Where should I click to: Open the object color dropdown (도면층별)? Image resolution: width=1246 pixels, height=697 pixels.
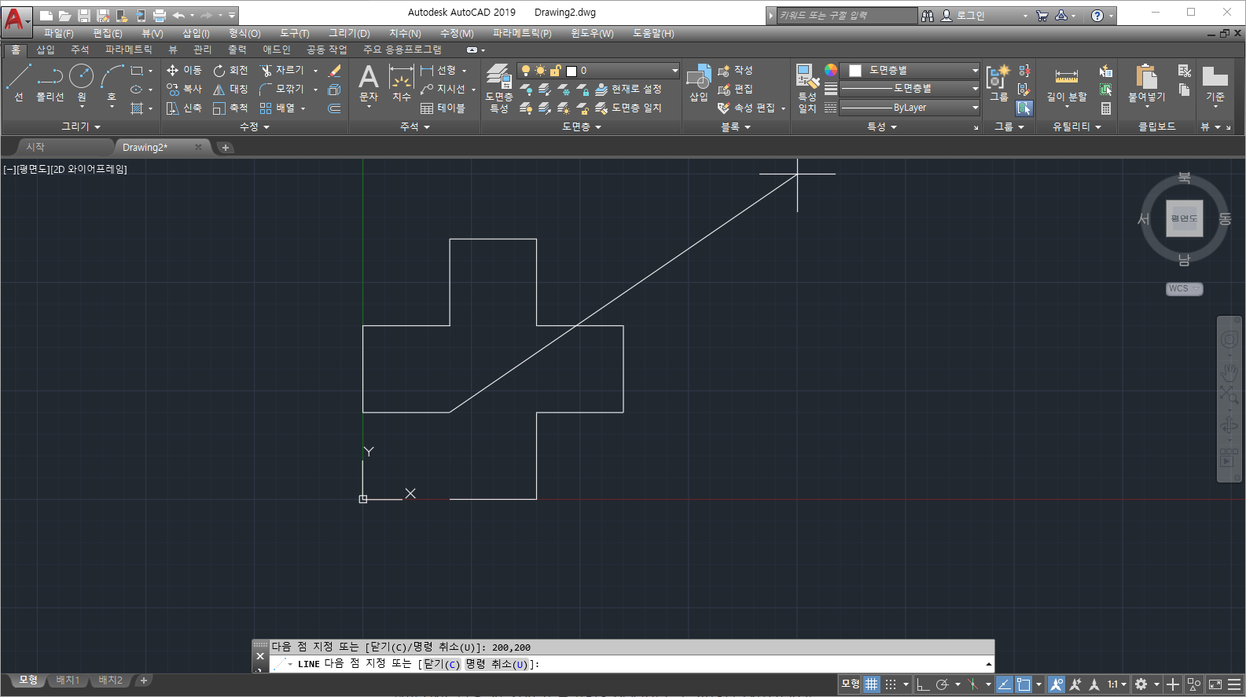point(910,70)
